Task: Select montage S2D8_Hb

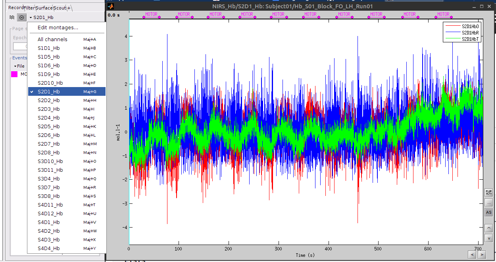Action: point(67,152)
